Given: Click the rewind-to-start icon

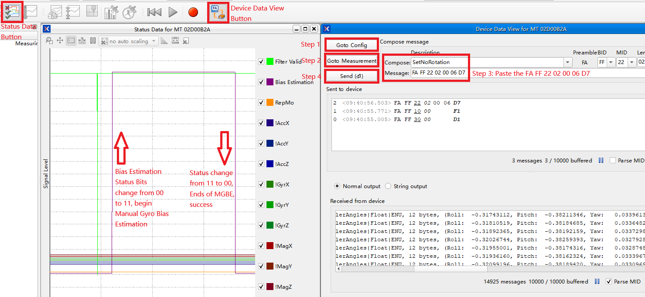Looking at the screenshot, I should point(155,12).
